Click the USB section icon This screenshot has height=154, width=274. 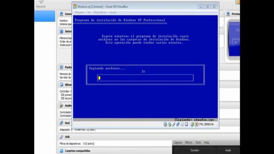61,137
